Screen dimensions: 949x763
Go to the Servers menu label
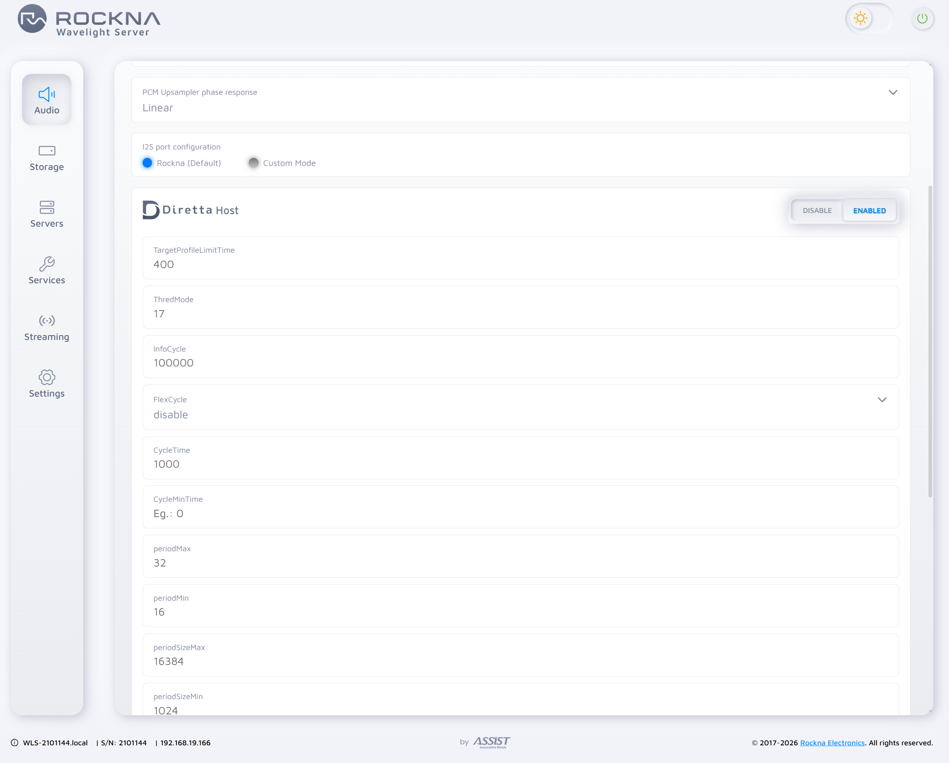pos(47,223)
